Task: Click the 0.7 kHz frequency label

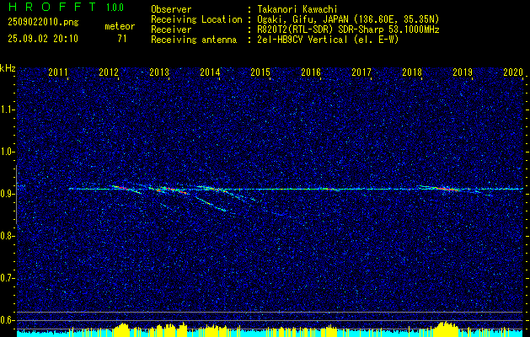Action: coord(7,278)
